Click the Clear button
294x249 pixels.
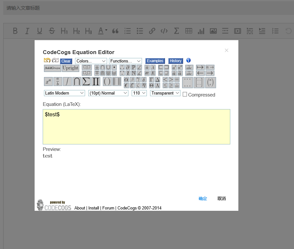click(x=66, y=61)
